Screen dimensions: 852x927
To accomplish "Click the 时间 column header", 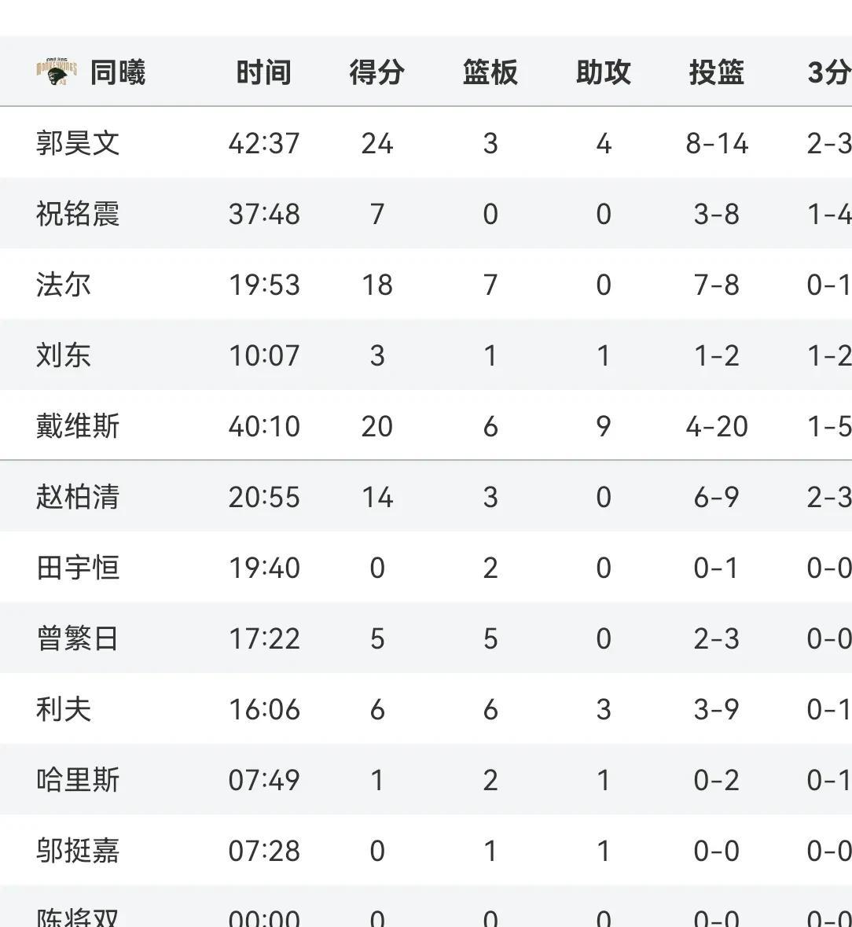I will click(x=263, y=72).
